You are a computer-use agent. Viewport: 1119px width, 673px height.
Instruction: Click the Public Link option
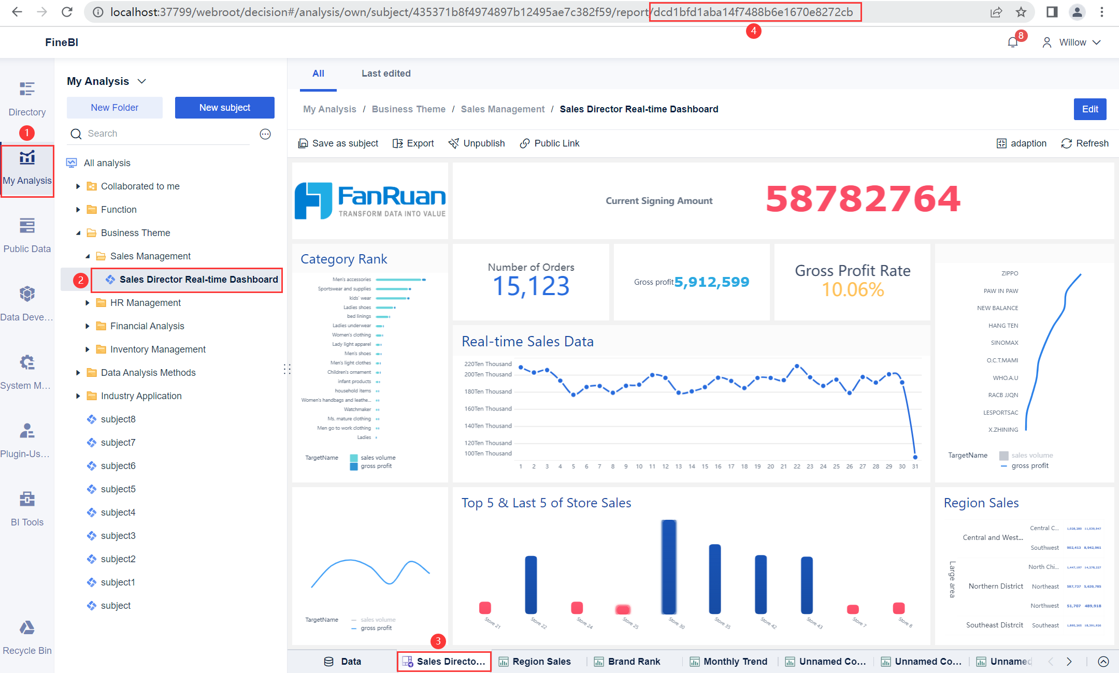[x=549, y=143]
